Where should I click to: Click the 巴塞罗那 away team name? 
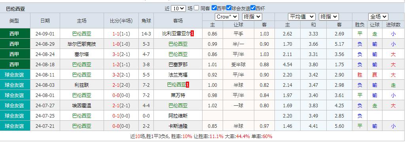[178, 65]
